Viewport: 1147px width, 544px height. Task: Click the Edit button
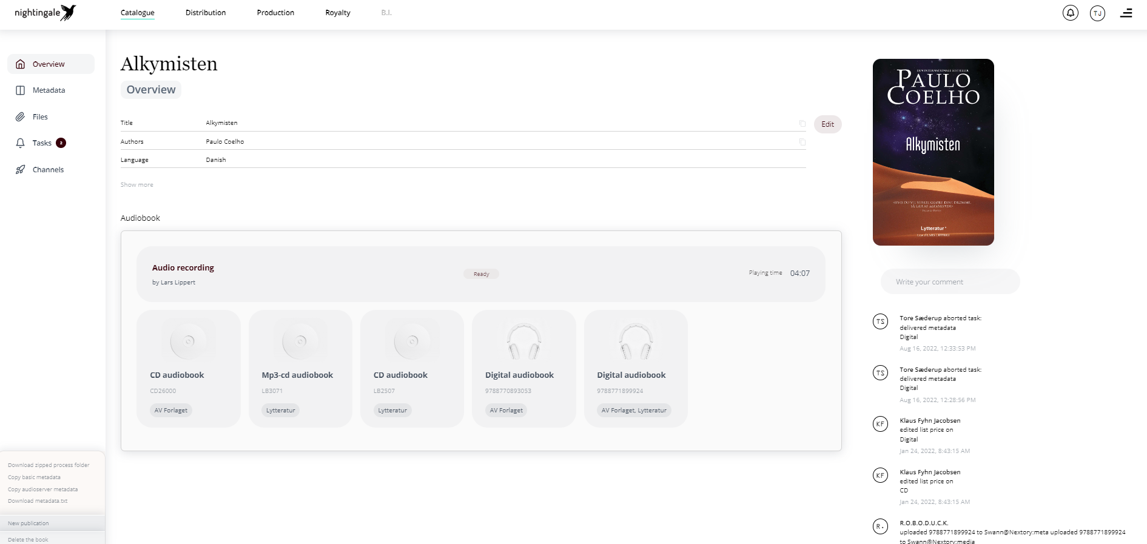coord(828,124)
